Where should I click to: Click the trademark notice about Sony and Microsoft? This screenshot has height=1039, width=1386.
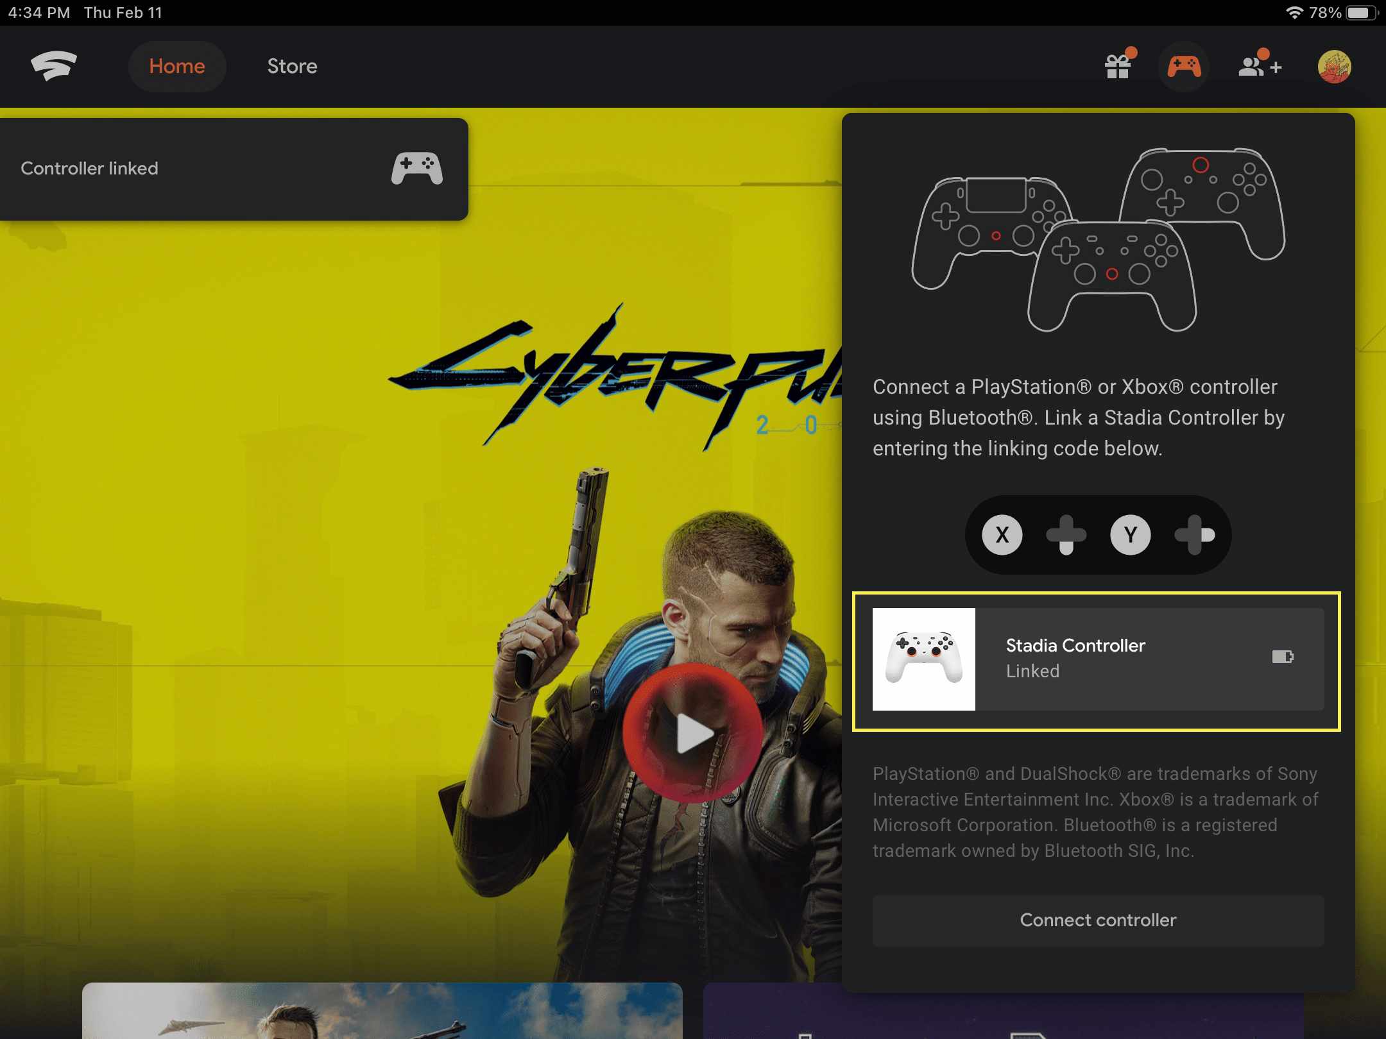click(x=1095, y=812)
